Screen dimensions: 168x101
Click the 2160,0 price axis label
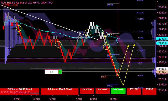pyautogui.click(x=162, y=85)
